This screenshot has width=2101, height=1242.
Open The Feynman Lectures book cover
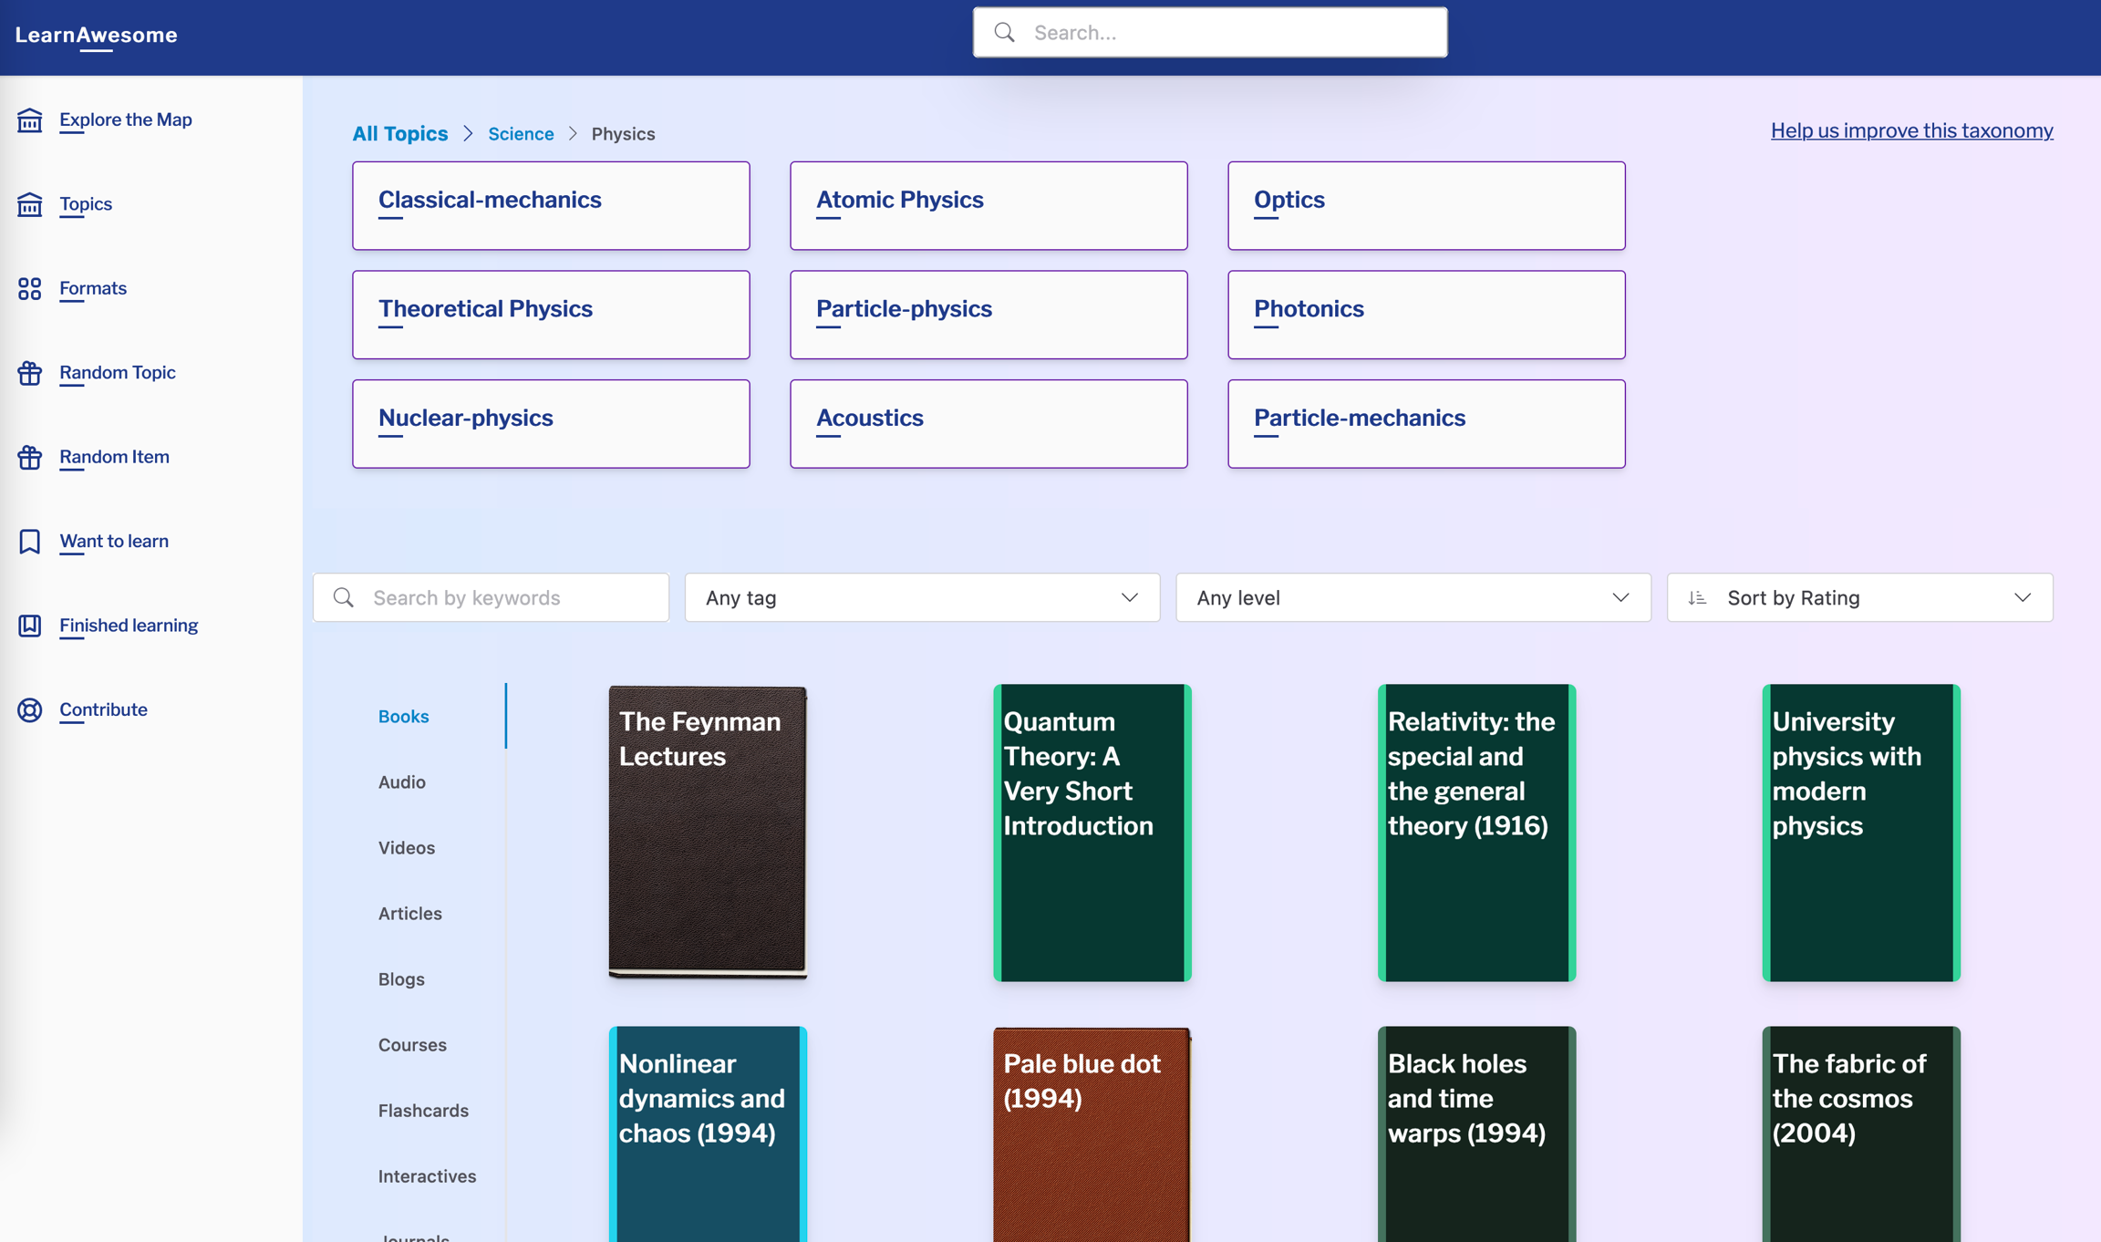[708, 832]
